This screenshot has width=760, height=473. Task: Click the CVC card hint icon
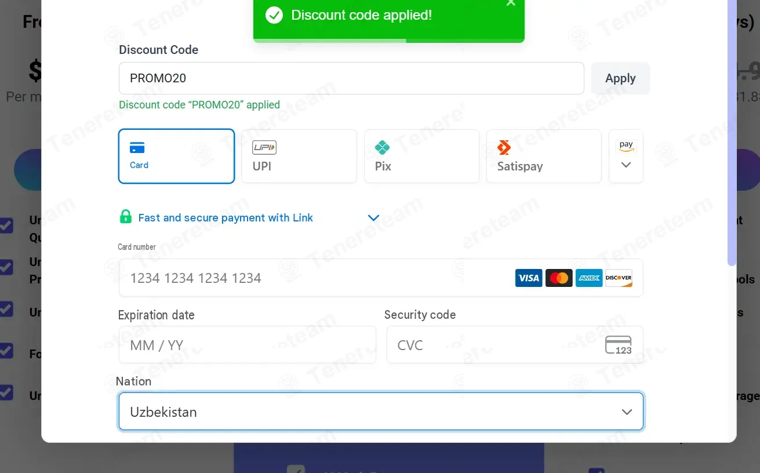pyautogui.click(x=619, y=345)
